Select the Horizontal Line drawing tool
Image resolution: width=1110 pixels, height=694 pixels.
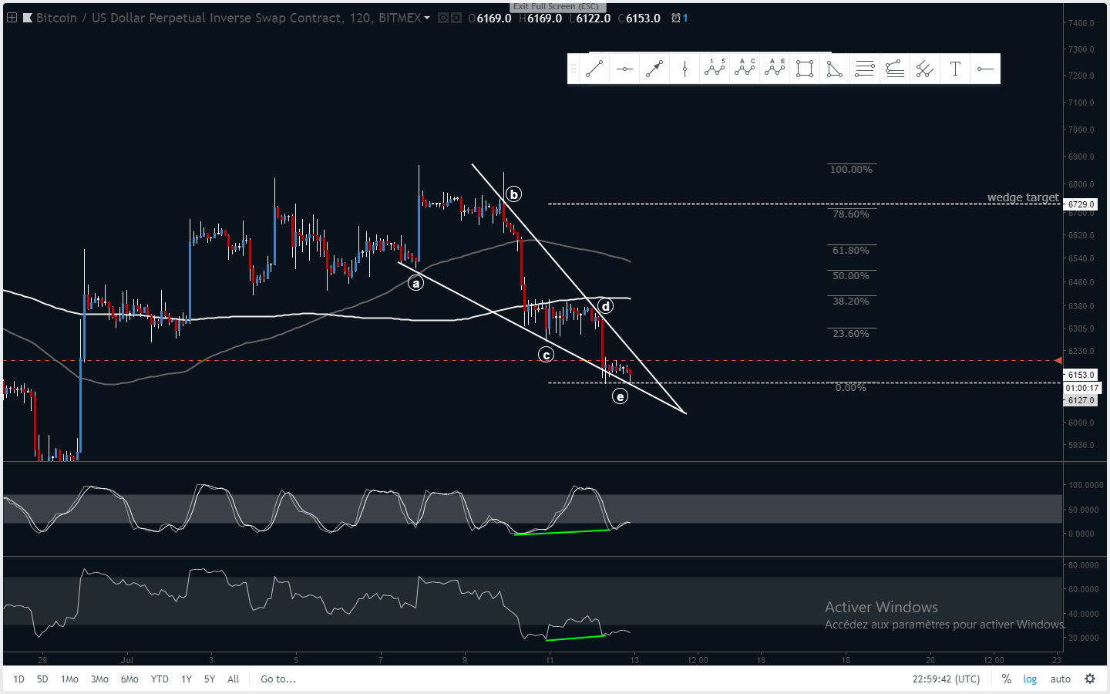tap(624, 69)
